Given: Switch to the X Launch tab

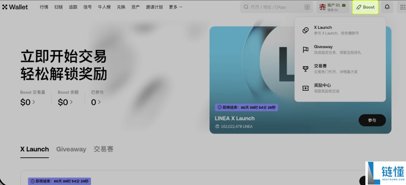Looking at the screenshot, I should [x=35, y=149].
